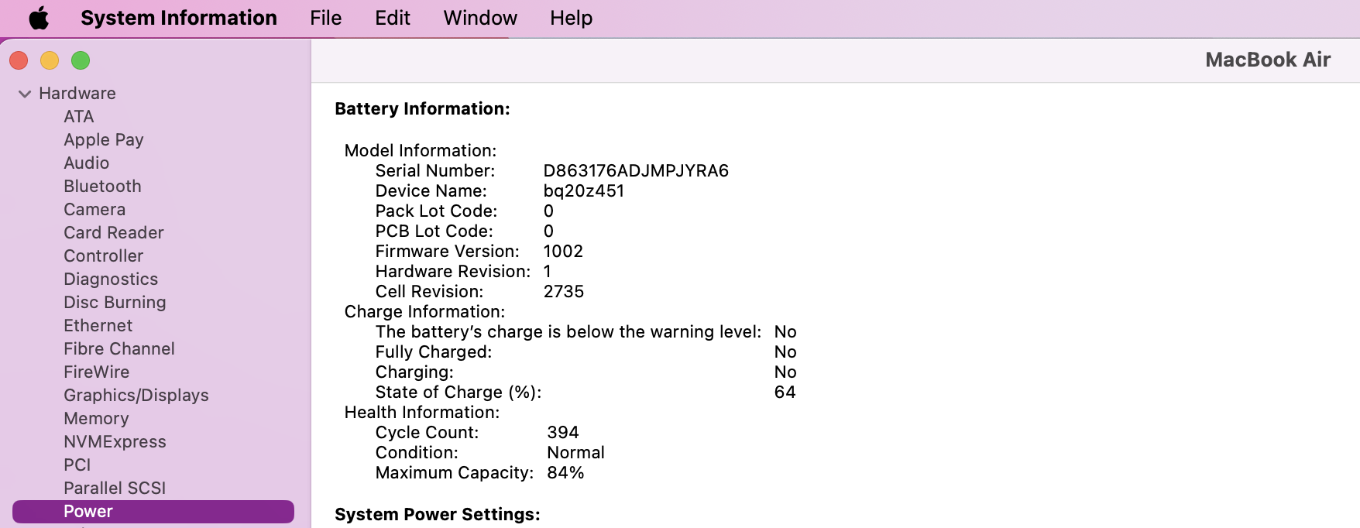Click cycle count value 394

point(563,432)
